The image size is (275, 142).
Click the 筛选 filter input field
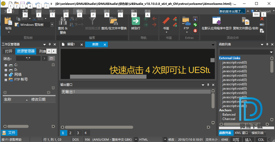(x=28, y=58)
